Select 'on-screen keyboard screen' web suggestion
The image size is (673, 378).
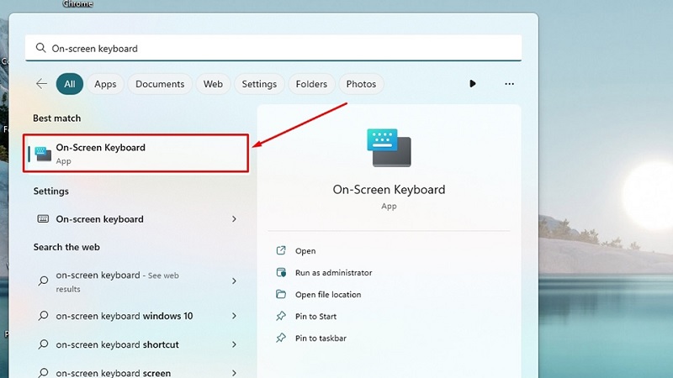pos(136,371)
